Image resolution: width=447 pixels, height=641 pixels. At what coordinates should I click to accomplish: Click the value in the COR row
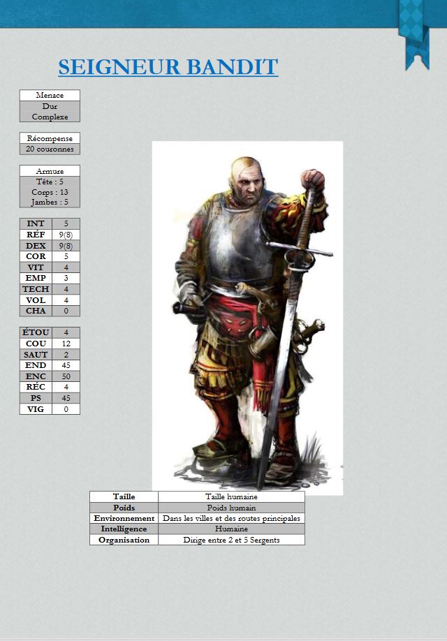pos(66,256)
